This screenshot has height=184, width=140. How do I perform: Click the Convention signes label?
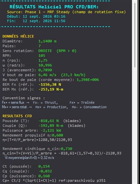[24, 98]
